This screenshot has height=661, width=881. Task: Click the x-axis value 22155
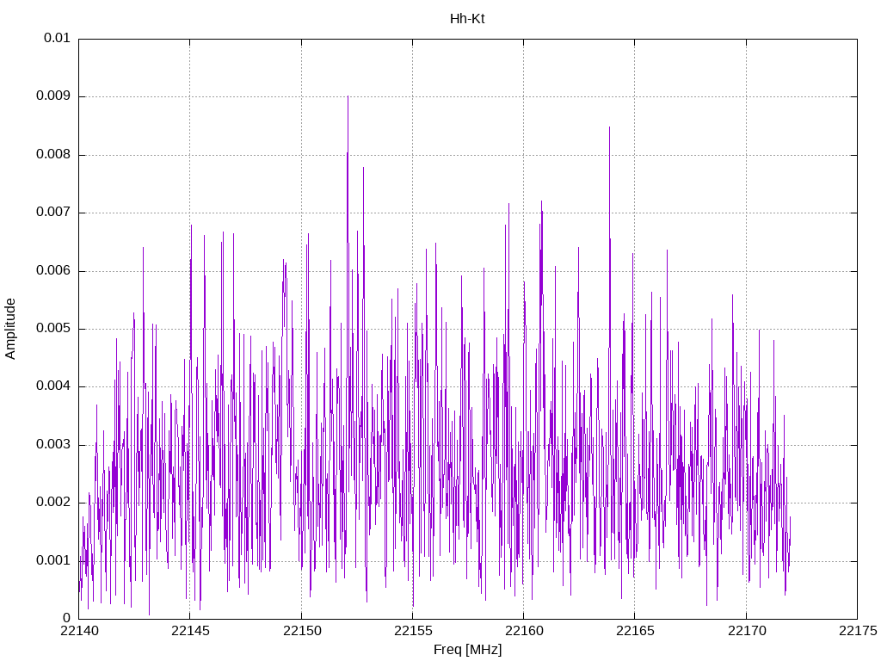(x=413, y=631)
